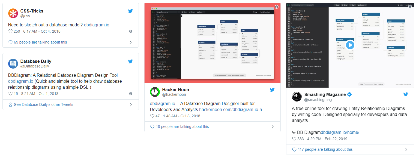Expand See Database Daily's other Tweets arrow
Viewport: 416px width, 157px height.
click(131, 104)
